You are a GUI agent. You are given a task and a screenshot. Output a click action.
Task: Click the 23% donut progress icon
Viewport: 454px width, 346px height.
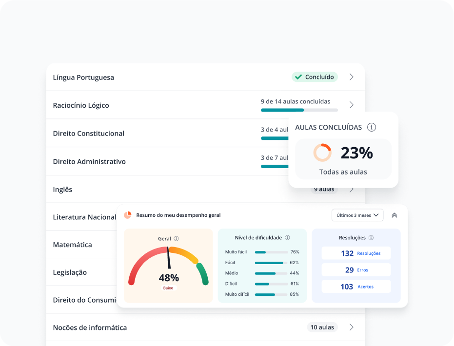point(322,153)
